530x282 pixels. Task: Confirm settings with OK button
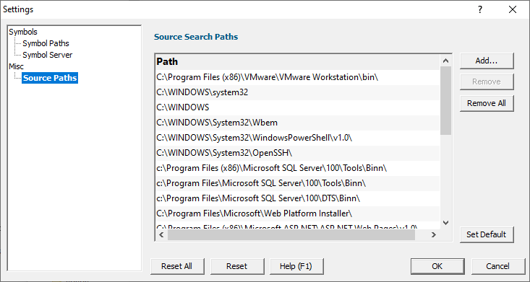(x=437, y=266)
